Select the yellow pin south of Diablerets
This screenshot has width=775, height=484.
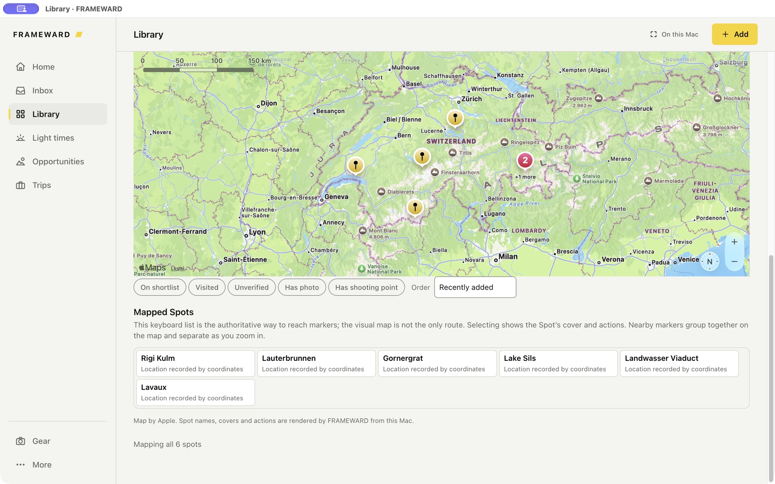click(x=415, y=208)
